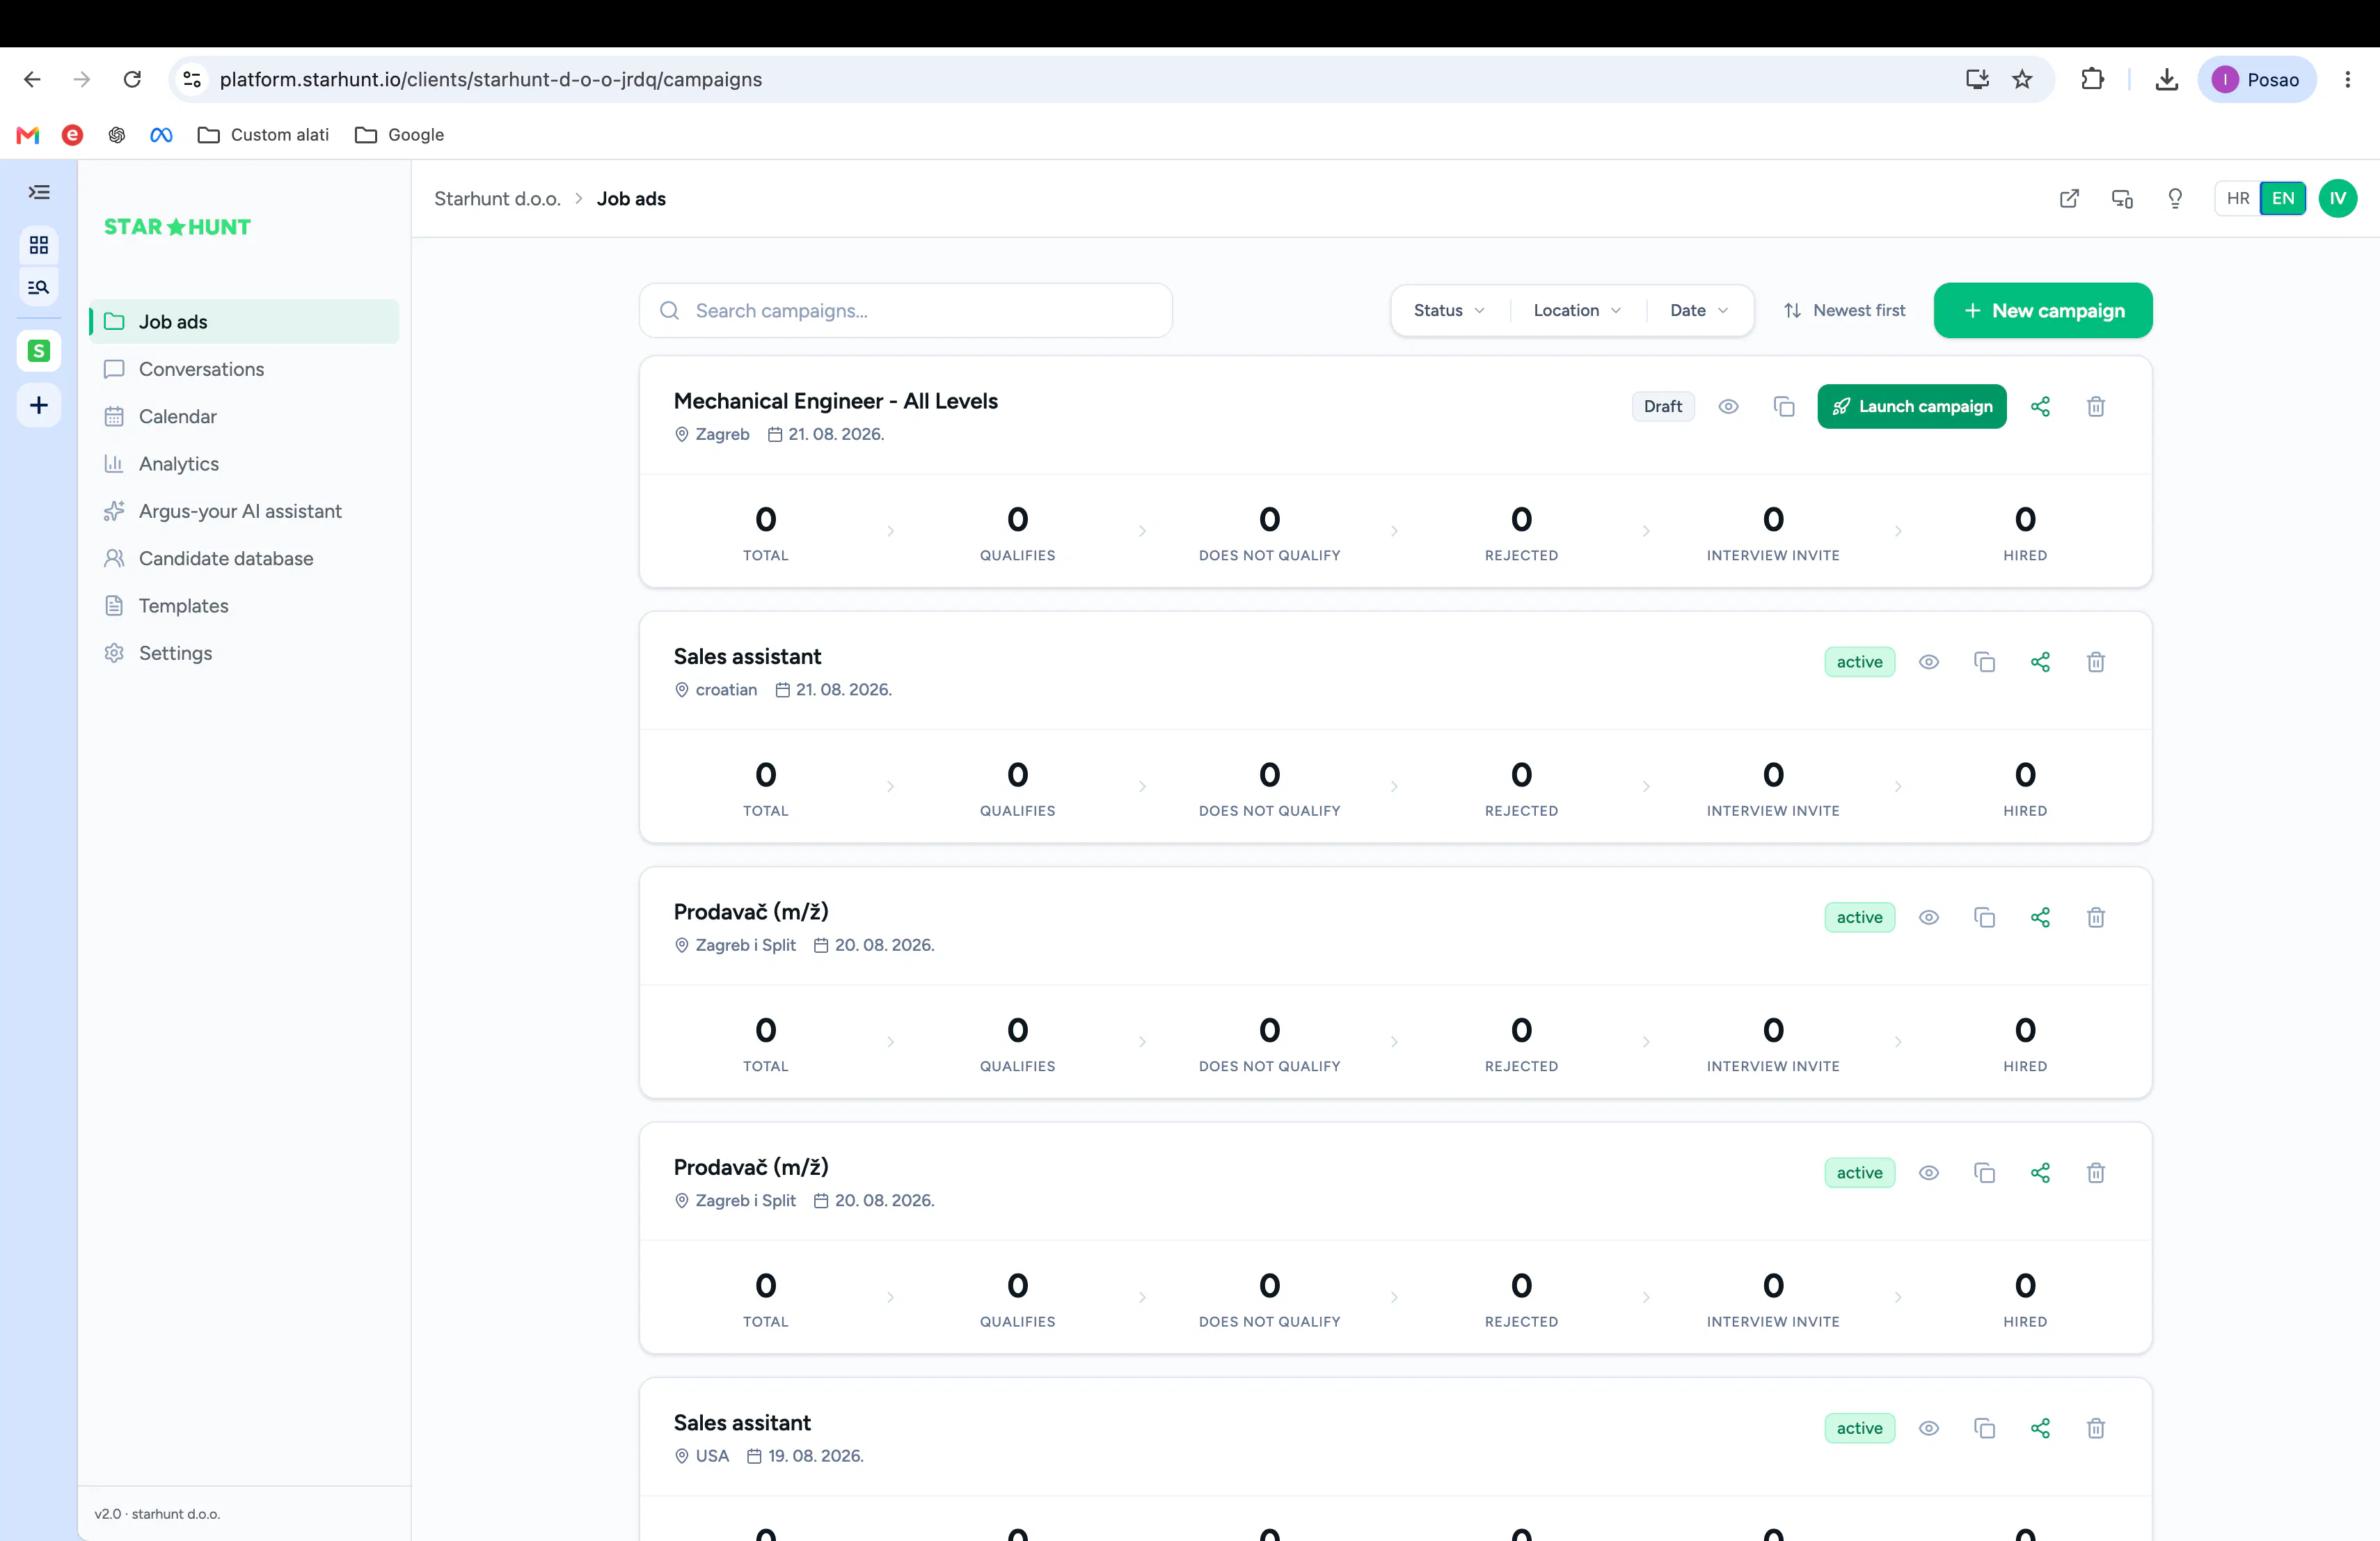Delete the Sales assitant USA campaign
The image size is (2380, 1541).
click(x=2096, y=1428)
